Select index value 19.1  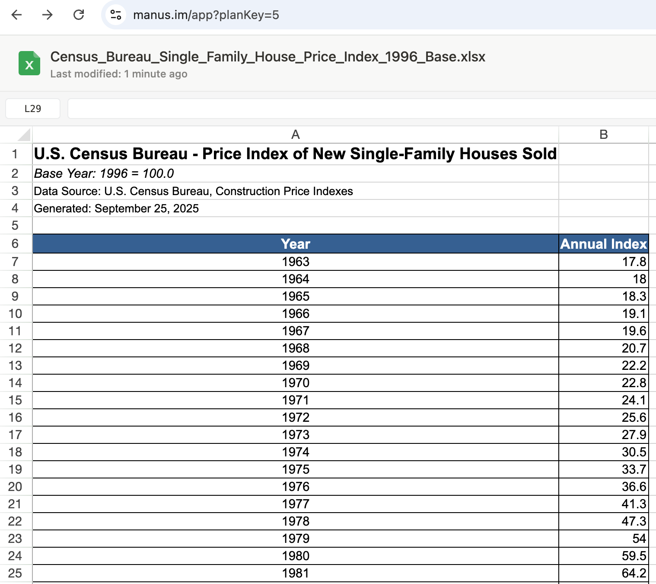pyautogui.click(x=604, y=314)
